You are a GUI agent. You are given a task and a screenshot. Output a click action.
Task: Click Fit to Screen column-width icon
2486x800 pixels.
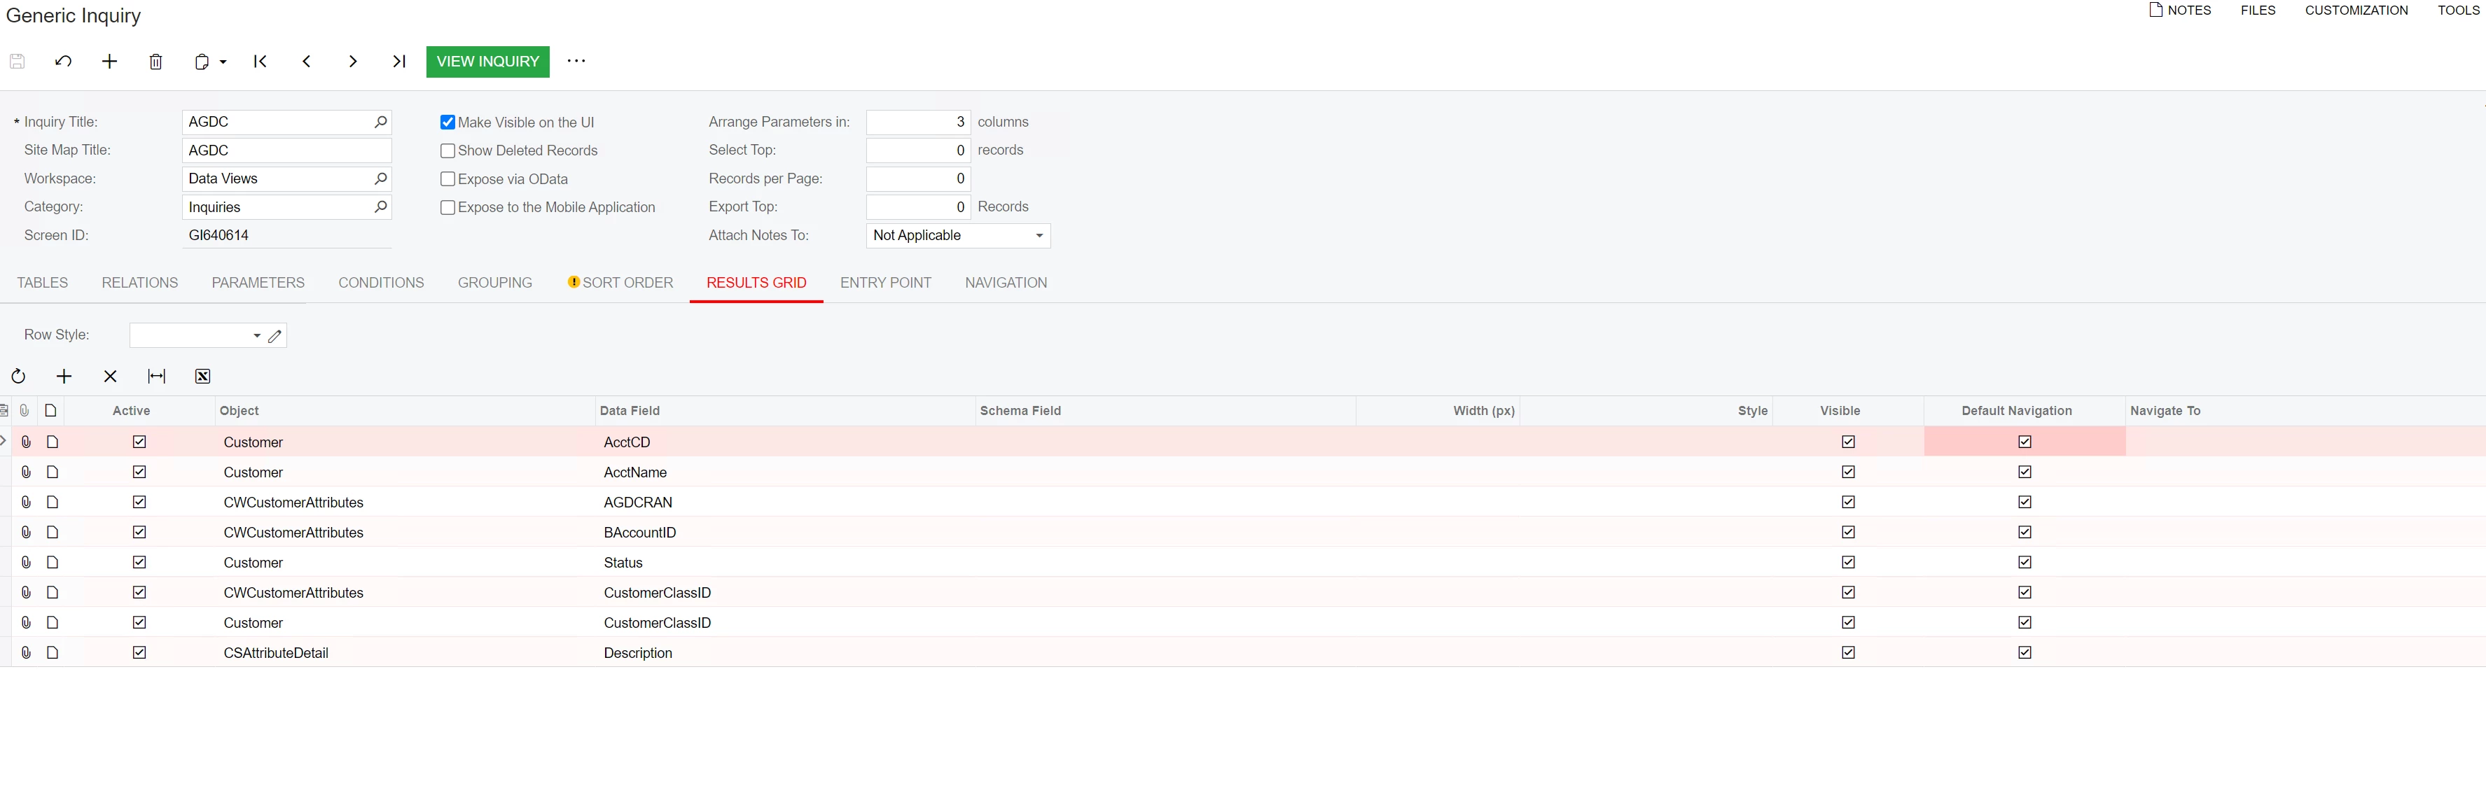156,377
